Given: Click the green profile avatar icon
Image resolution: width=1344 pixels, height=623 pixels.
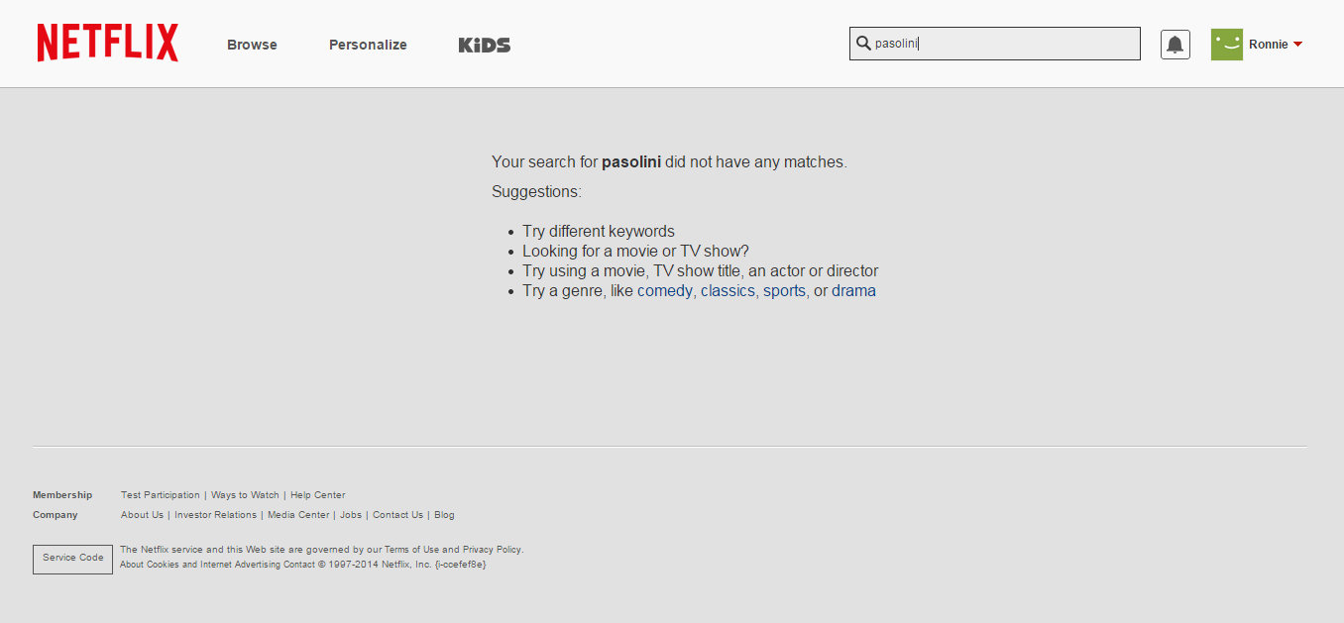Looking at the screenshot, I should 1226,45.
